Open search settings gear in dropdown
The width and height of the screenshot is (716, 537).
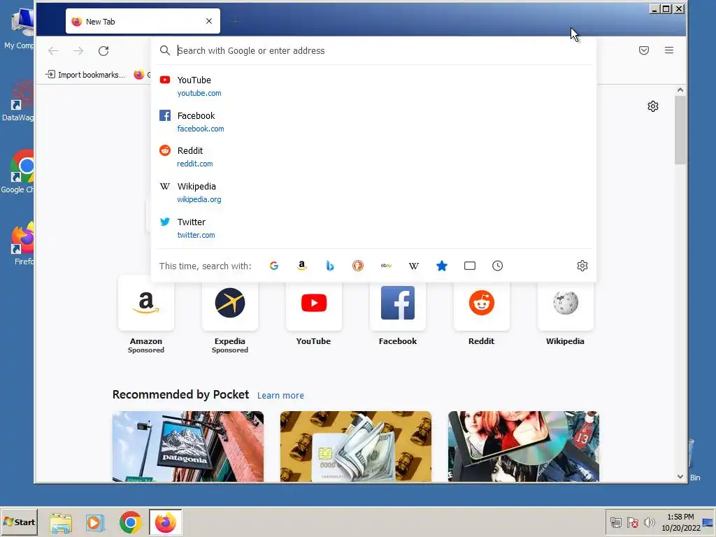[x=582, y=266]
